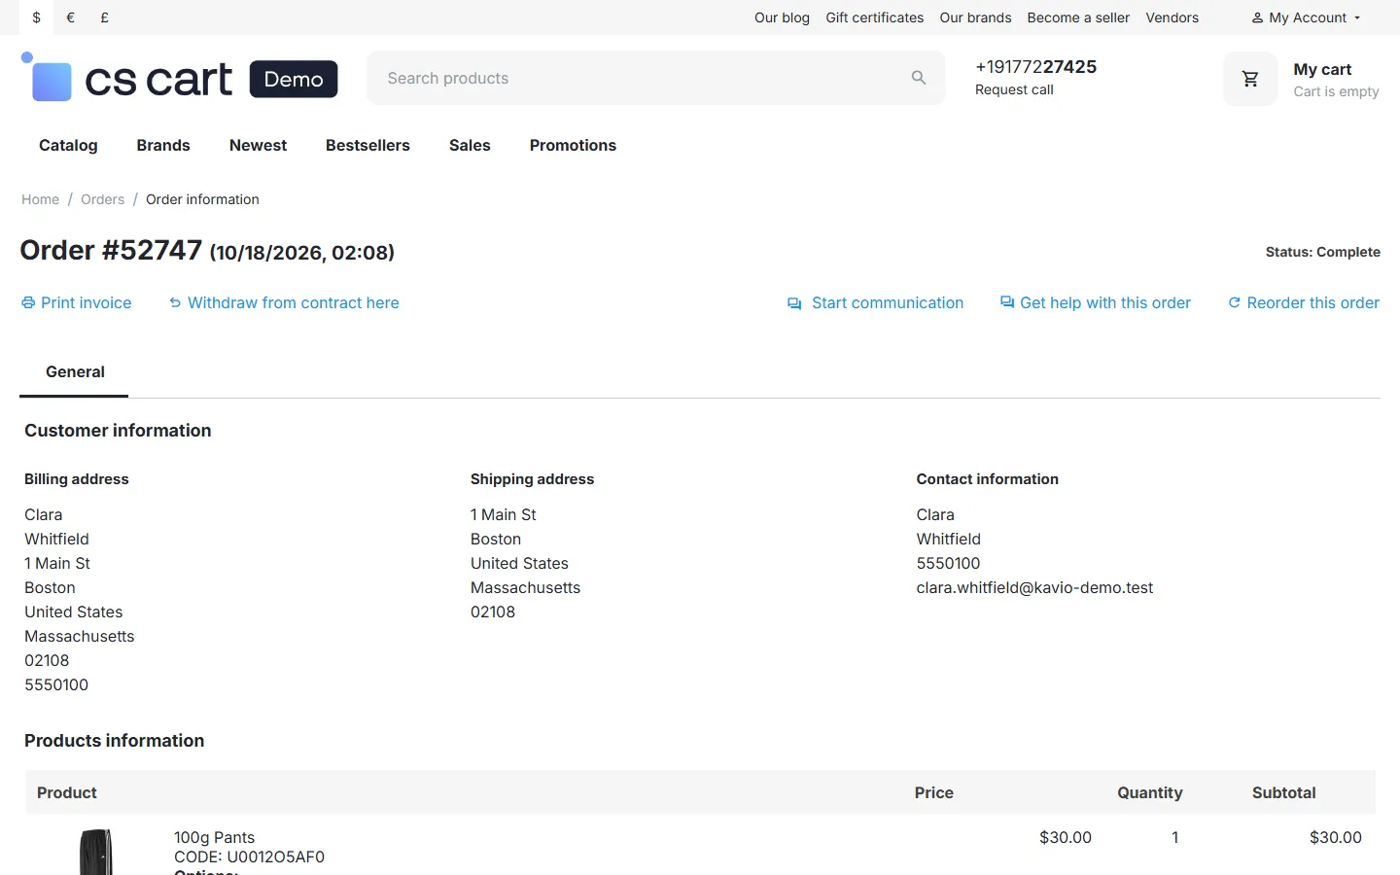The width and height of the screenshot is (1400, 875).
Task: Select the General tab
Action: (x=75, y=372)
